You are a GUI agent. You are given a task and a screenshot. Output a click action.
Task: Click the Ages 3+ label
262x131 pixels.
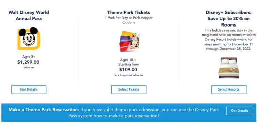tap(29, 57)
